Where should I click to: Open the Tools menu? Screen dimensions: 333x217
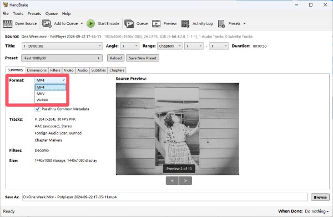point(18,13)
